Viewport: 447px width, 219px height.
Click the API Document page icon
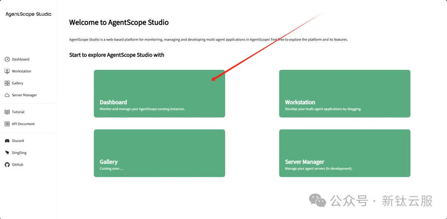[x=7, y=124]
